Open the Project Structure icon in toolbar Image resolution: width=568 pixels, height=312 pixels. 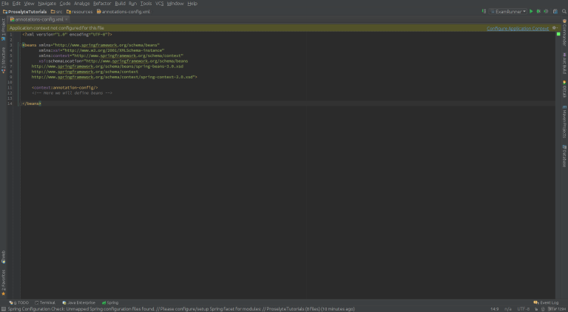click(555, 11)
